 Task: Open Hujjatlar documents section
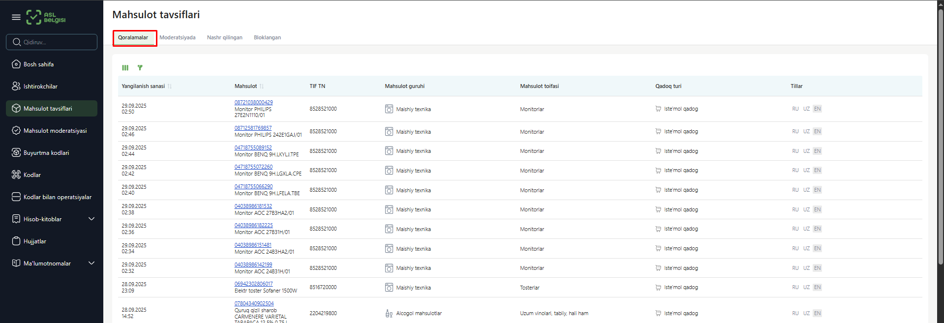[34, 241]
